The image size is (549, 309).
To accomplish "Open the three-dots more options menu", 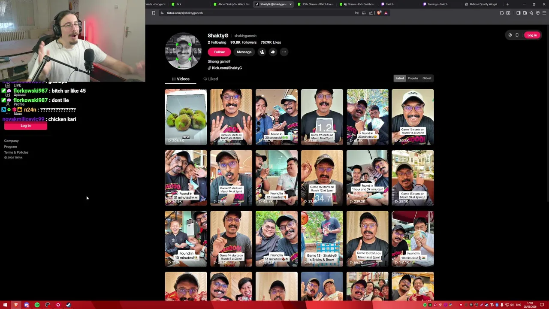I will tap(284, 52).
